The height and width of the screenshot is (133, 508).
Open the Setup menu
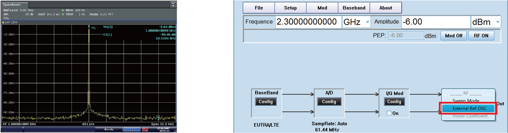290,8
